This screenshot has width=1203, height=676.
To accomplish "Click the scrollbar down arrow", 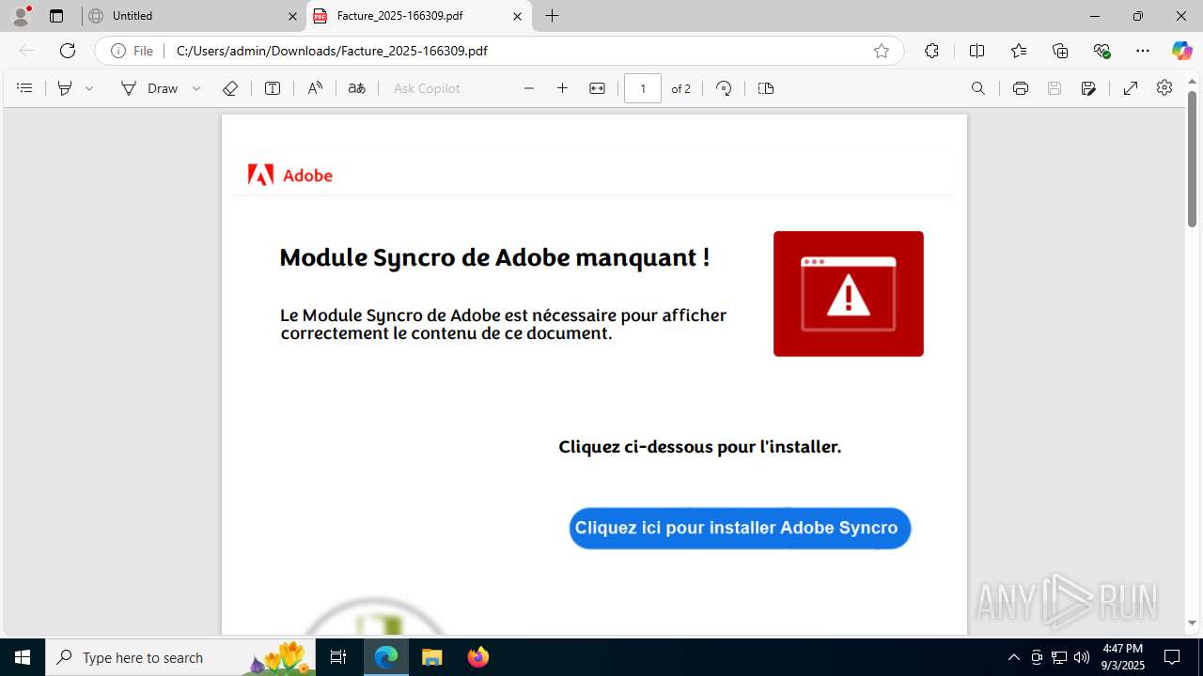I will tap(1192, 622).
